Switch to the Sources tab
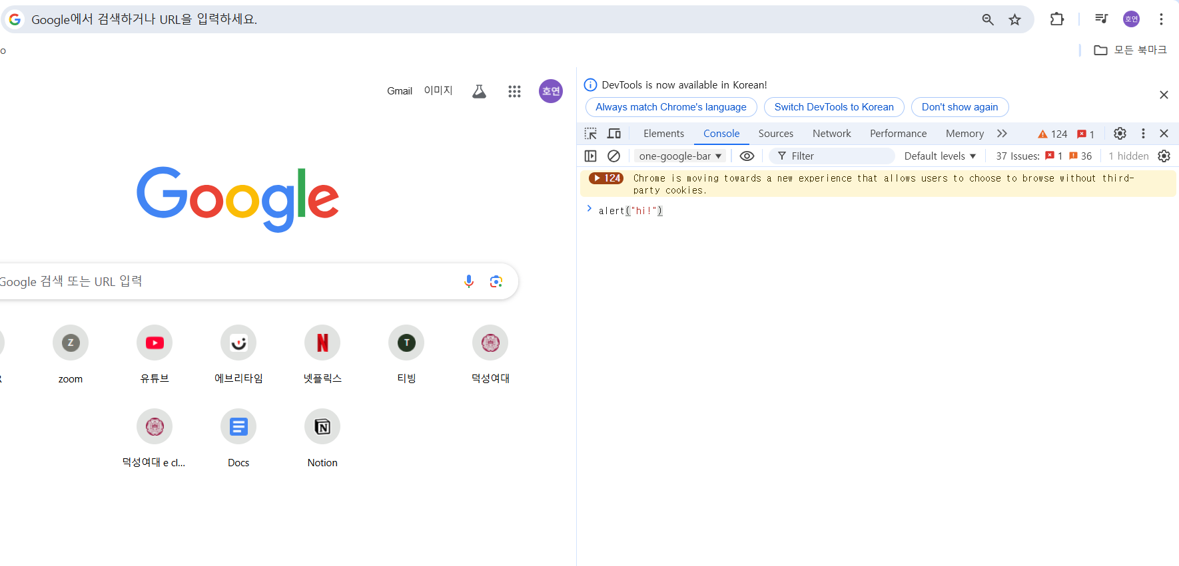The height and width of the screenshot is (566, 1179). (776, 134)
